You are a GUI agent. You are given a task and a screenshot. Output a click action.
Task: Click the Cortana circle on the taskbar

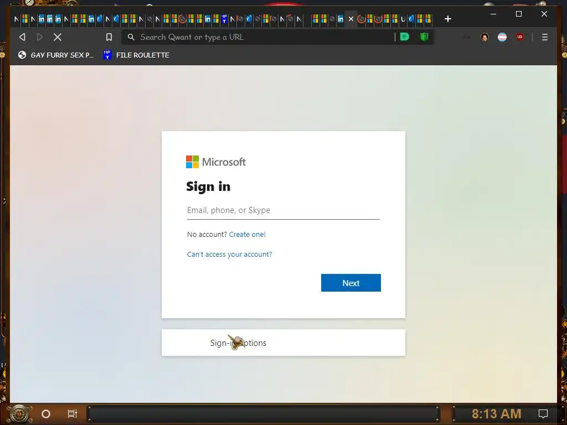click(x=46, y=414)
